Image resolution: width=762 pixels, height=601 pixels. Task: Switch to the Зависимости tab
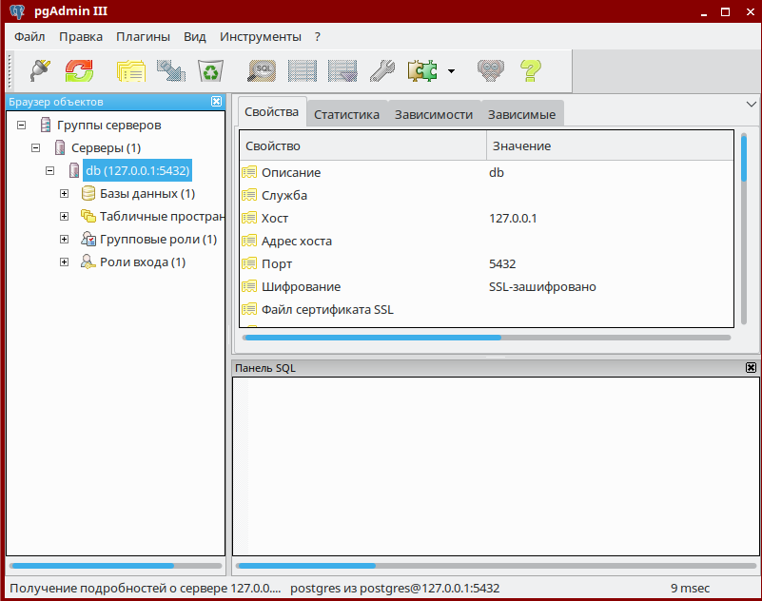(x=434, y=115)
